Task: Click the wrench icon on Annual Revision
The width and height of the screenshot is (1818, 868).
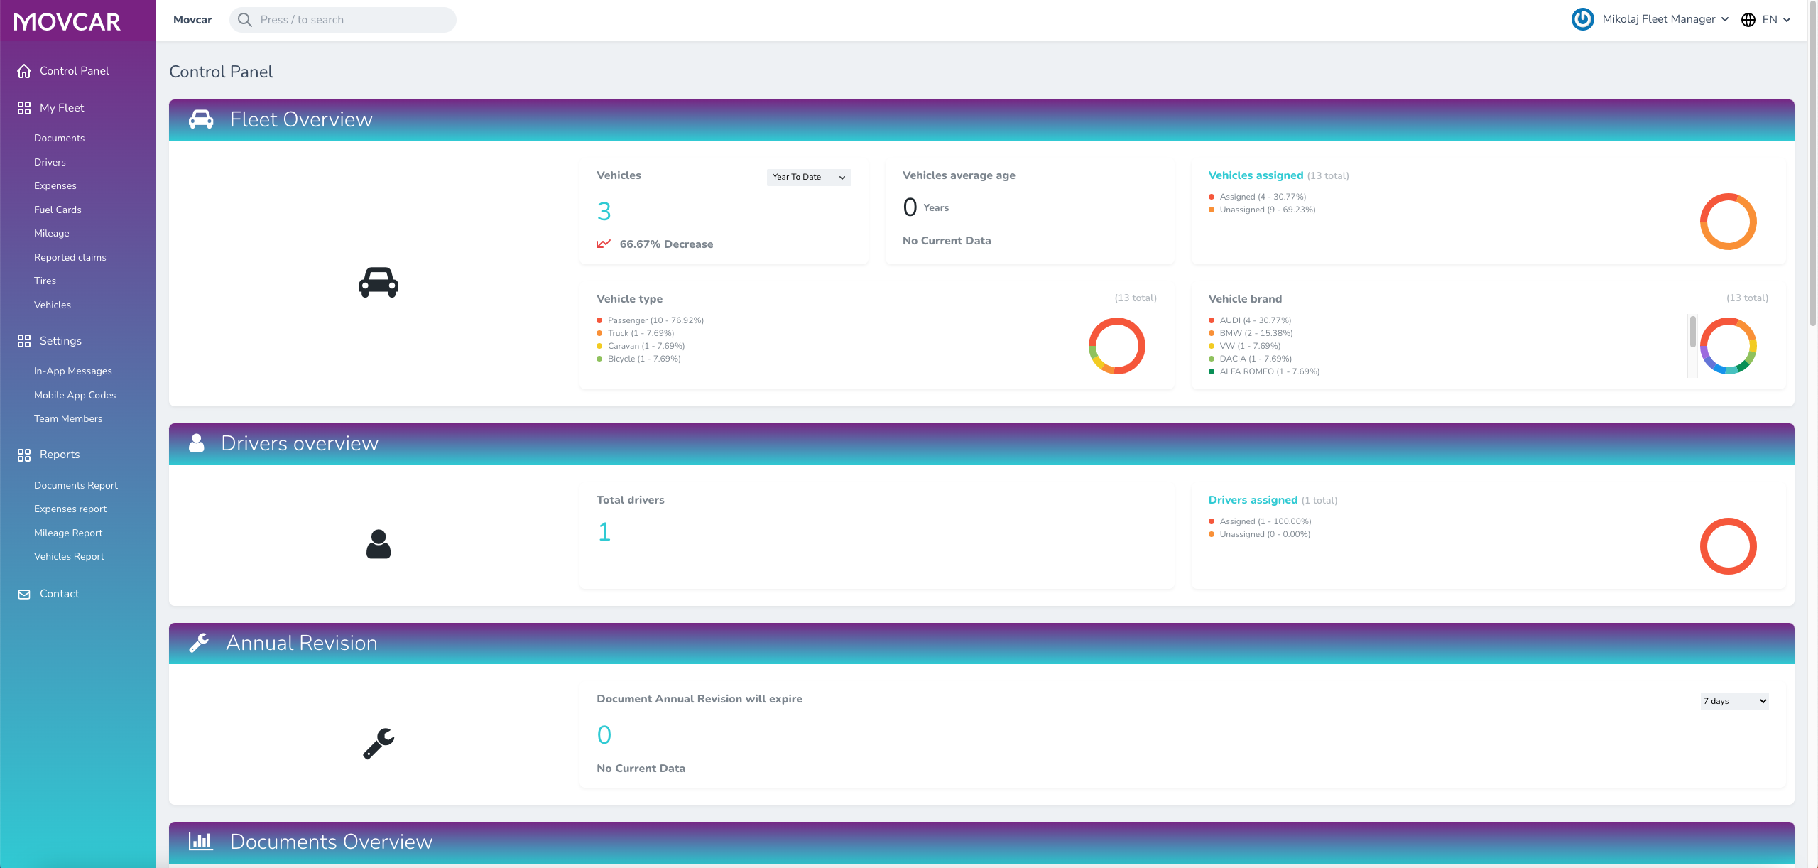Action: click(200, 643)
